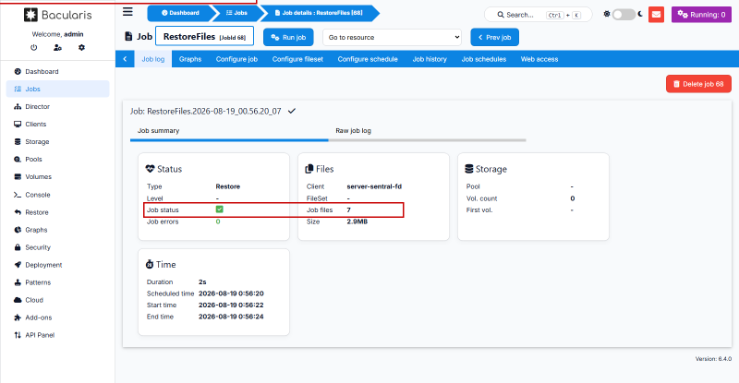Click the Clients monitor icon in sidebar
Viewport: 739px width, 383px height.
18,125
